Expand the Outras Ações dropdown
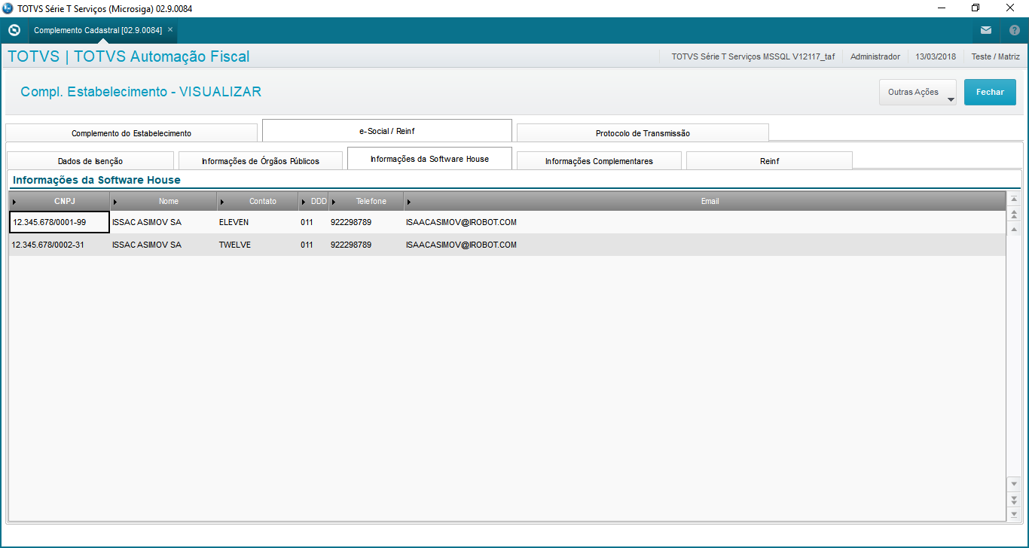Screen dimensions: 1029x548 pos(918,92)
